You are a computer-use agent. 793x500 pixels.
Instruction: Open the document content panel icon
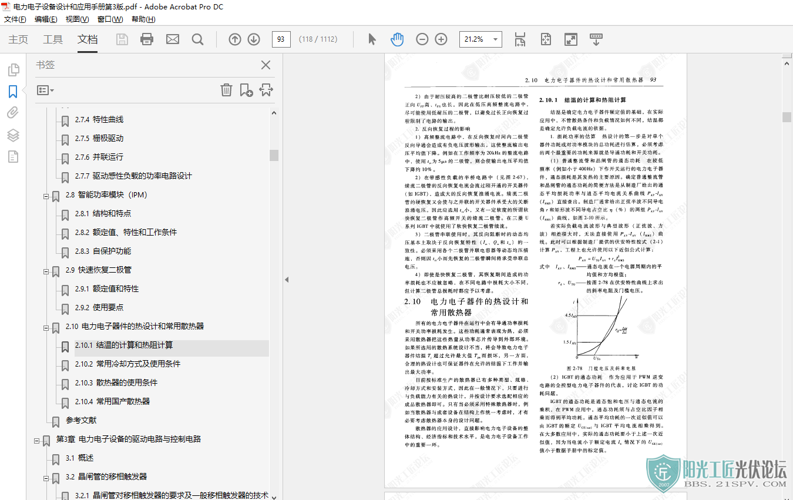coord(13,156)
